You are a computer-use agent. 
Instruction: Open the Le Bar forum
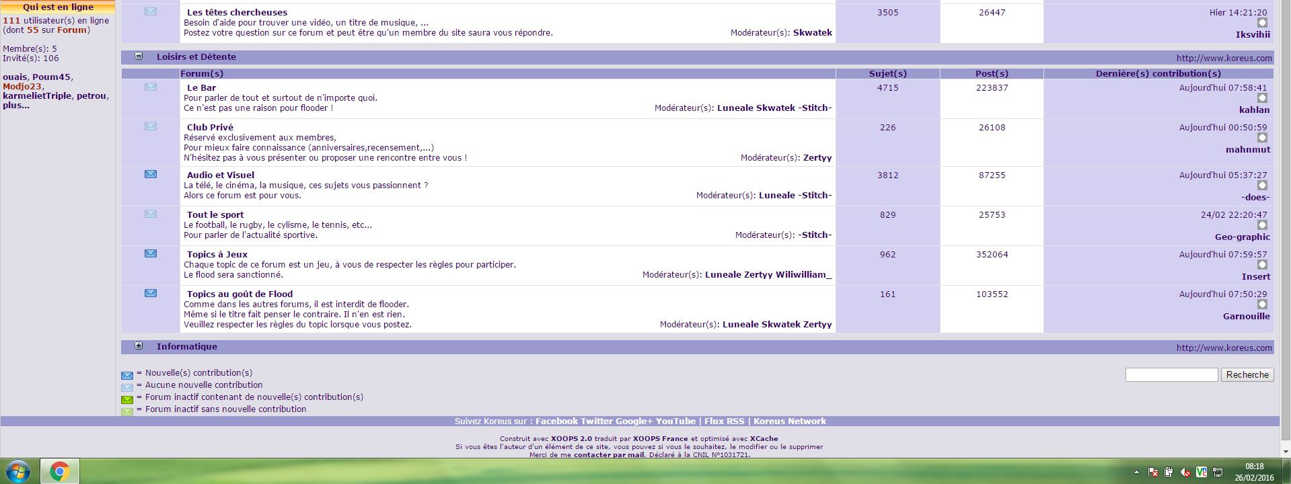pyautogui.click(x=201, y=88)
